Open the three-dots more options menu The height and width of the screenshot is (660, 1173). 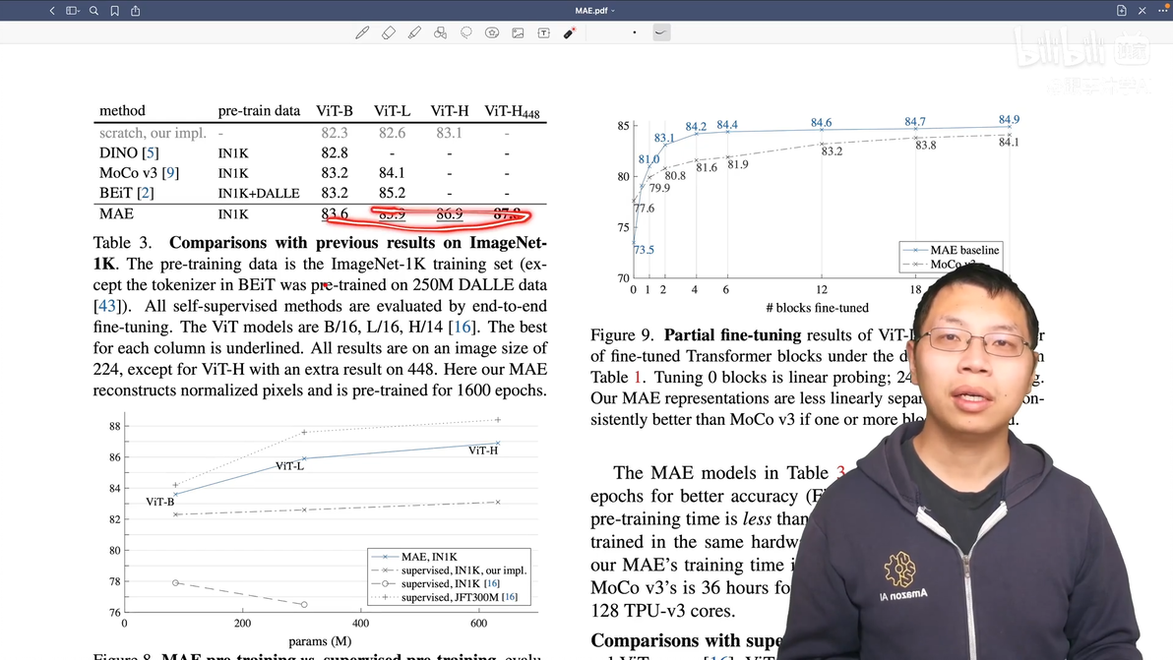[1162, 11]
